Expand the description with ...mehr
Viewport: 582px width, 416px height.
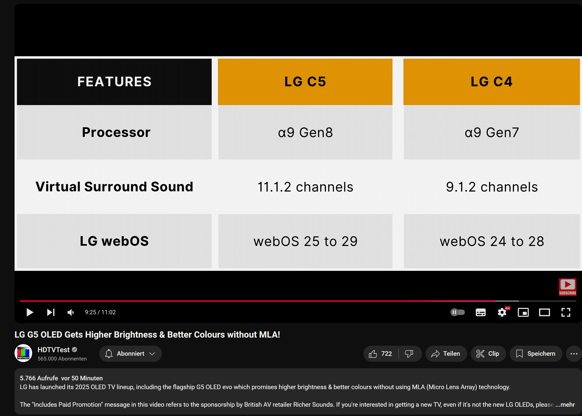pyautogui.click(x=565, y=404)
